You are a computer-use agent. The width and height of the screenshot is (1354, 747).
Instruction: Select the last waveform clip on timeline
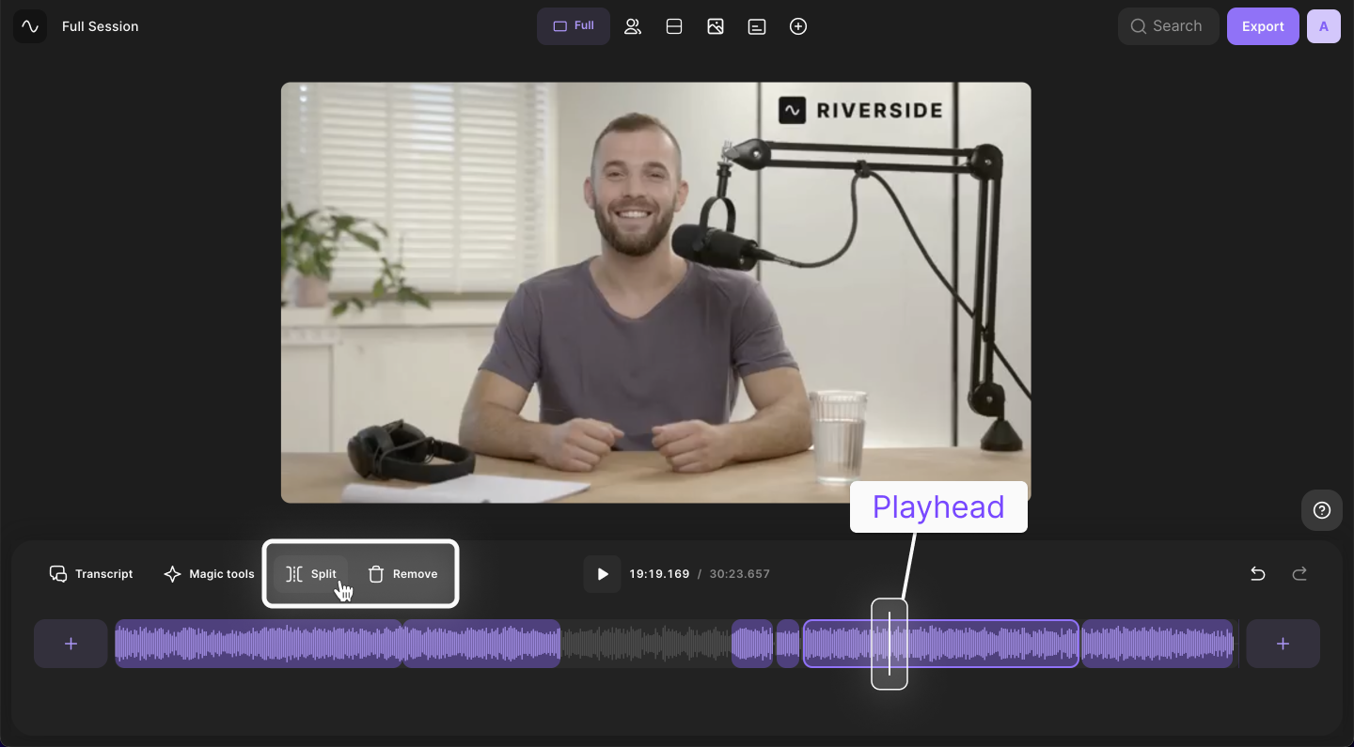[1157, 644]
